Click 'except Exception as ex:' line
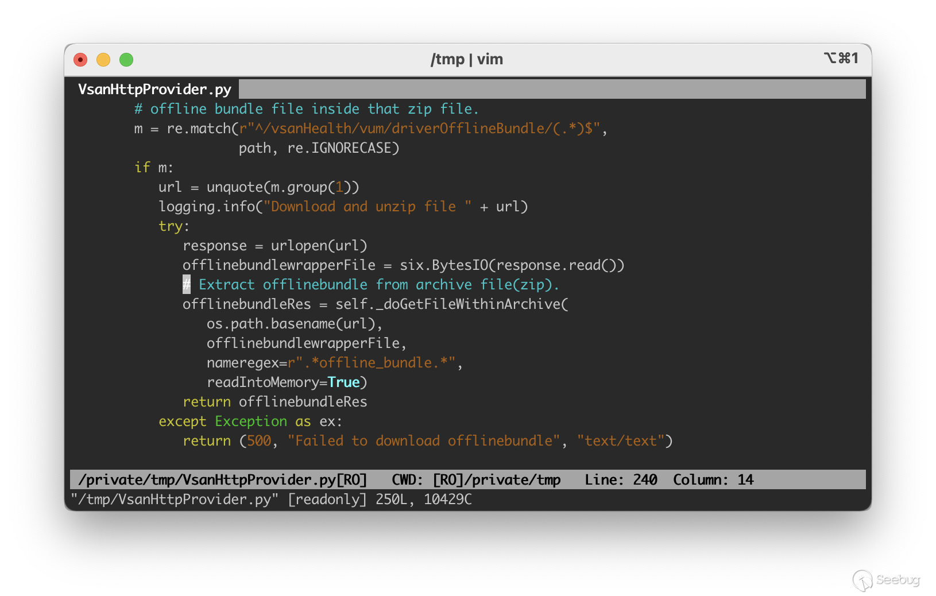 pyautogui.click(x=250, y=421)
